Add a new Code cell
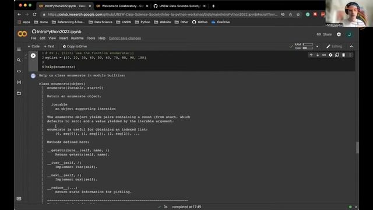Screen dimensions: 373x210 (34, 47)
